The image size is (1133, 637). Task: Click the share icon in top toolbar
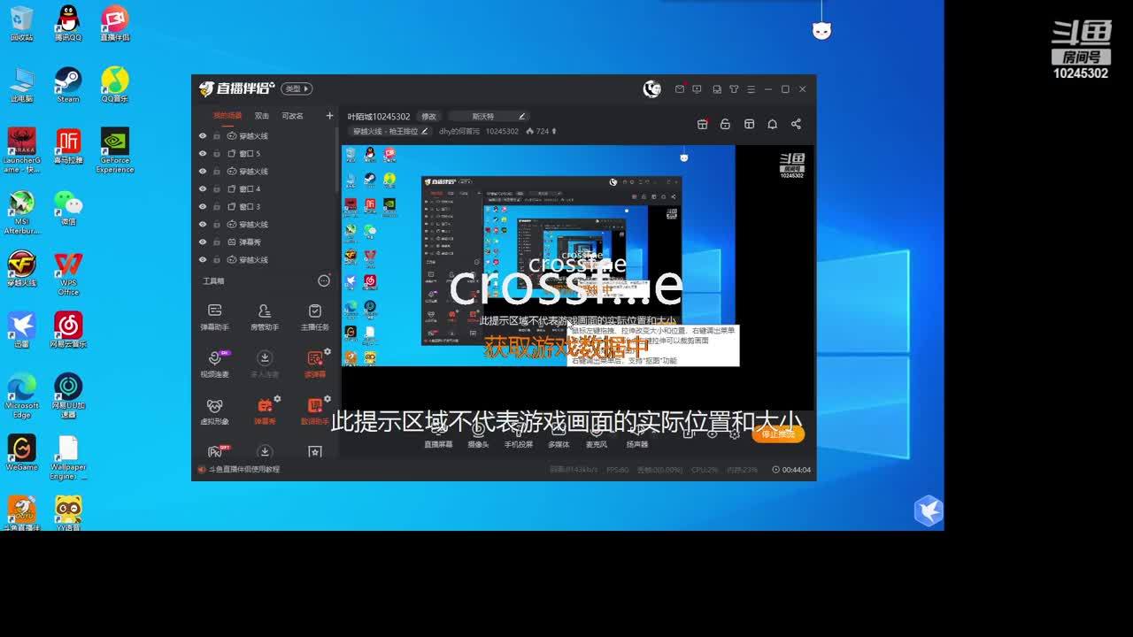tap(796, 124)
